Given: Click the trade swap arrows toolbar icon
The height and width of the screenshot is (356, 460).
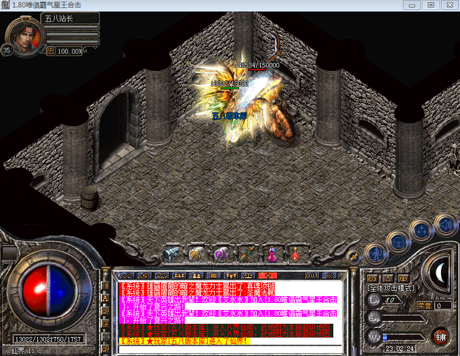Looking at the screenshot, I should point(145,276).
